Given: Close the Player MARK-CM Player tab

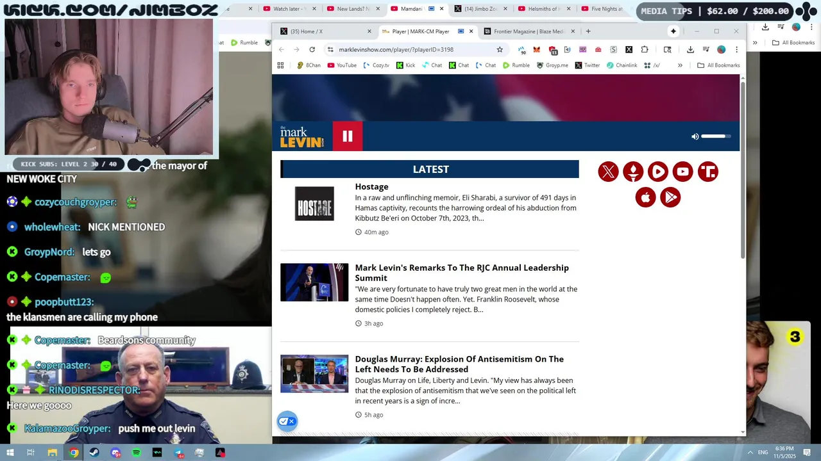Looking at the screenshot, I should (x=471, y=31).
